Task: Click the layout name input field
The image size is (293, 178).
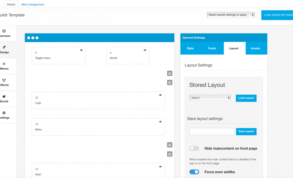Action: pos(212,131)
